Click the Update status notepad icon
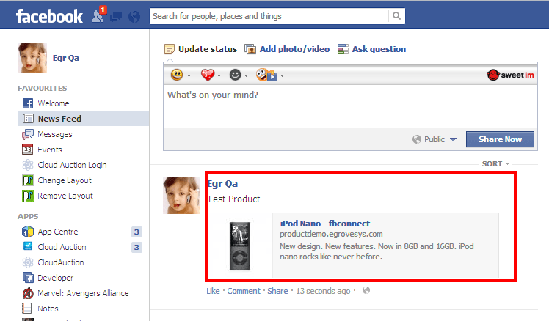Image resolution: width=549 pixels, height=321 pixels. pos(169,49)
